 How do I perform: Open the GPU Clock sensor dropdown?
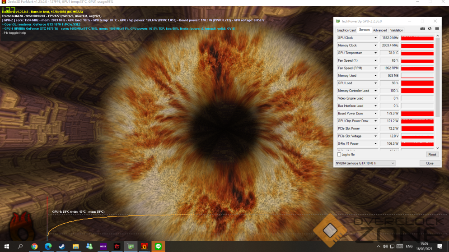[375, 38]
